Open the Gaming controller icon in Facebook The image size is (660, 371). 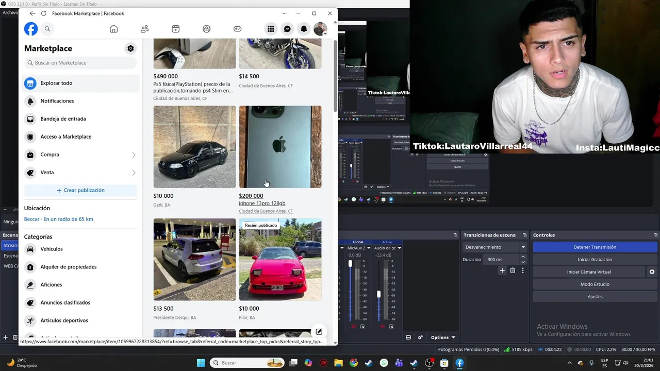(x=237, y=29)
